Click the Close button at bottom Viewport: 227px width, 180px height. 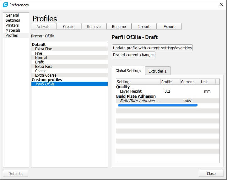click(x=211, y=173)
